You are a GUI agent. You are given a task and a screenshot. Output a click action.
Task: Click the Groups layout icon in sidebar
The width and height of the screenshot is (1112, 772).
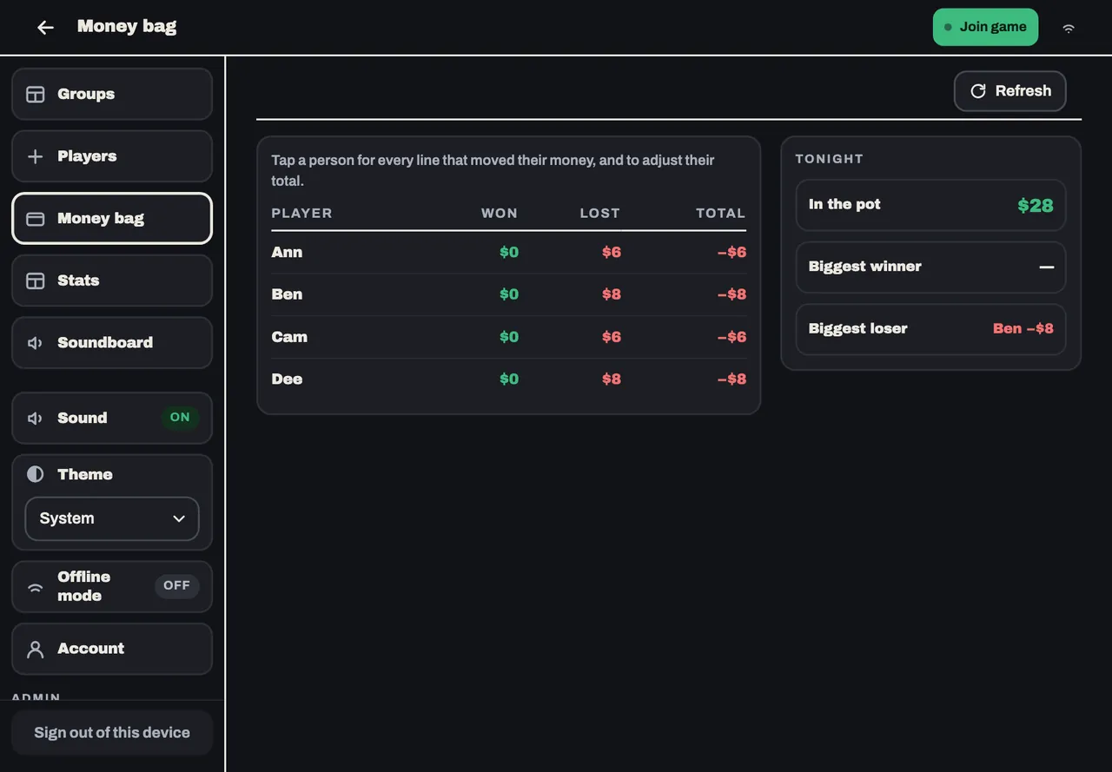tap(36, 95)
